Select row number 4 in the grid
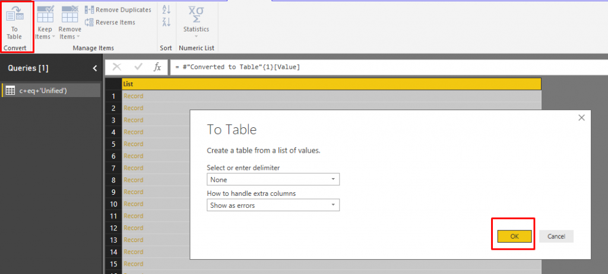 [113, 132]
